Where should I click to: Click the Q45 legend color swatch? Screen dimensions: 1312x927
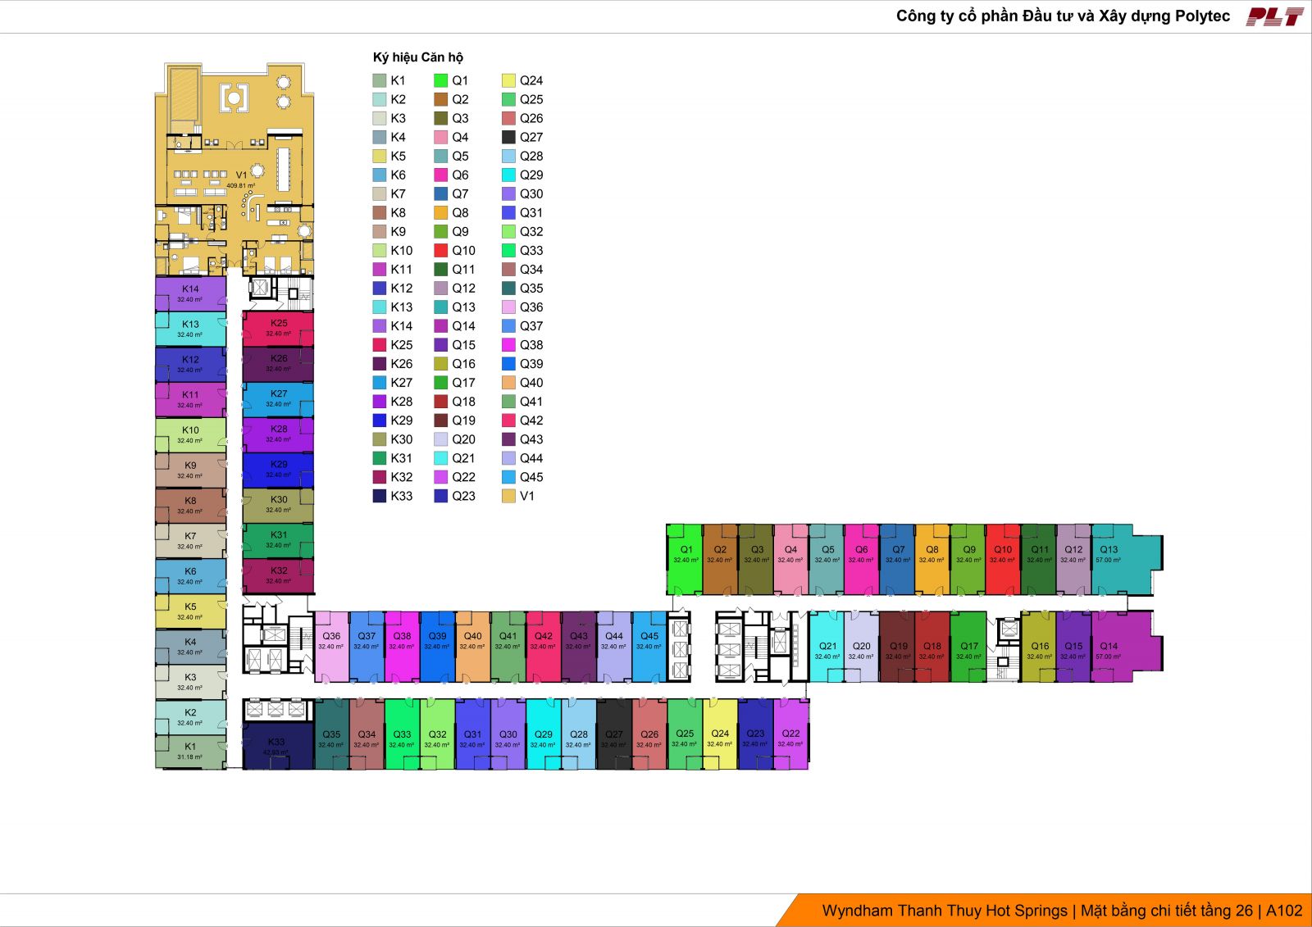(508, 477)
